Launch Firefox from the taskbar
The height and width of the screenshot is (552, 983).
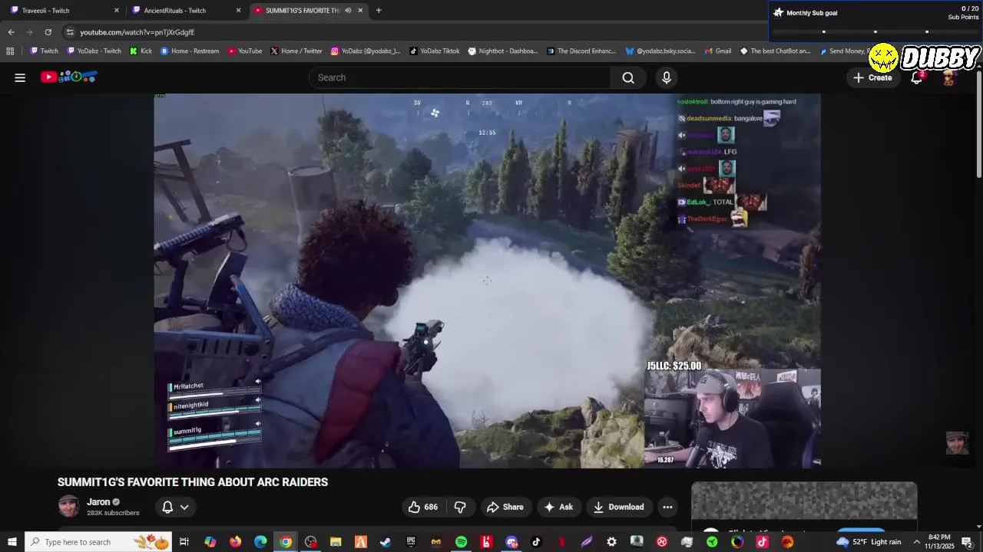pyautogui.click(x=235, y=542)
